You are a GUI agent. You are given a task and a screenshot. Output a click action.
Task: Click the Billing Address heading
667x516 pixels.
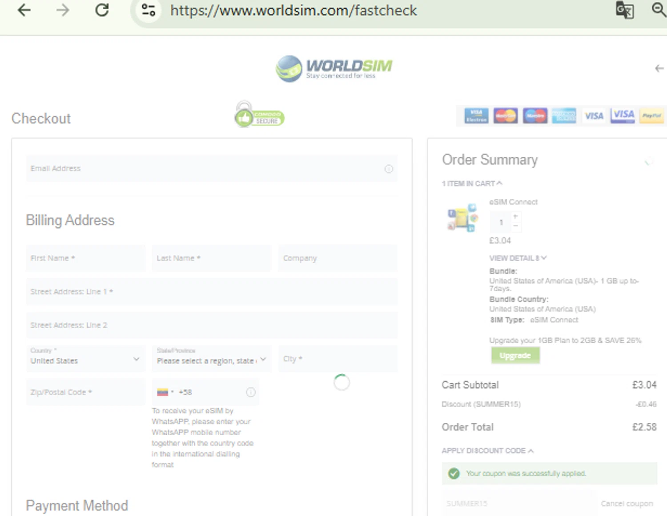click(70, 220)
